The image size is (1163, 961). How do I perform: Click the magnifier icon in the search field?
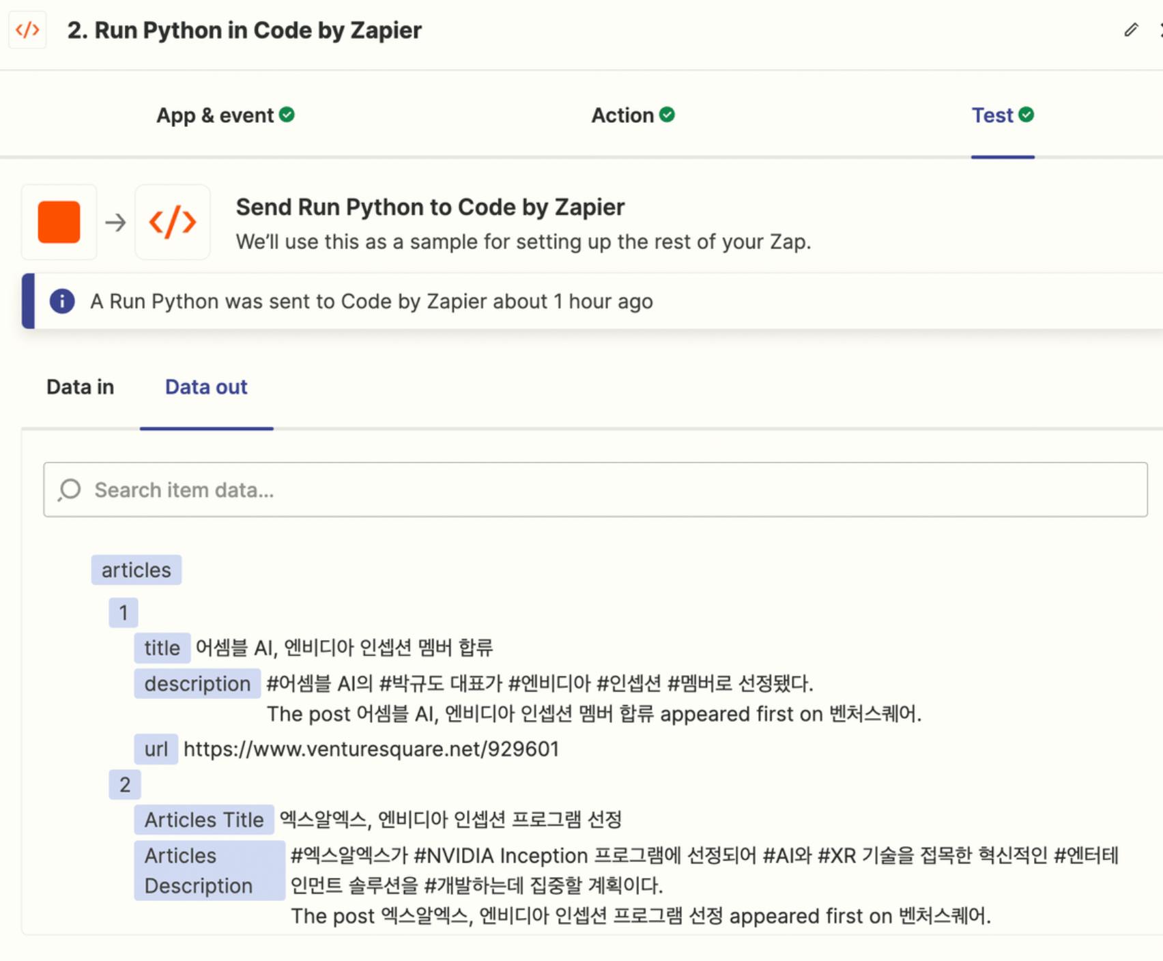[70, 489]
